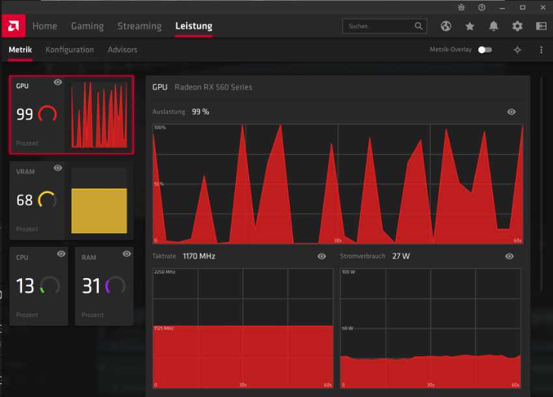Open the bug report icon
The height and width of the screenshot is (397, 553).
pyautogui.click(x=461, y=7)
